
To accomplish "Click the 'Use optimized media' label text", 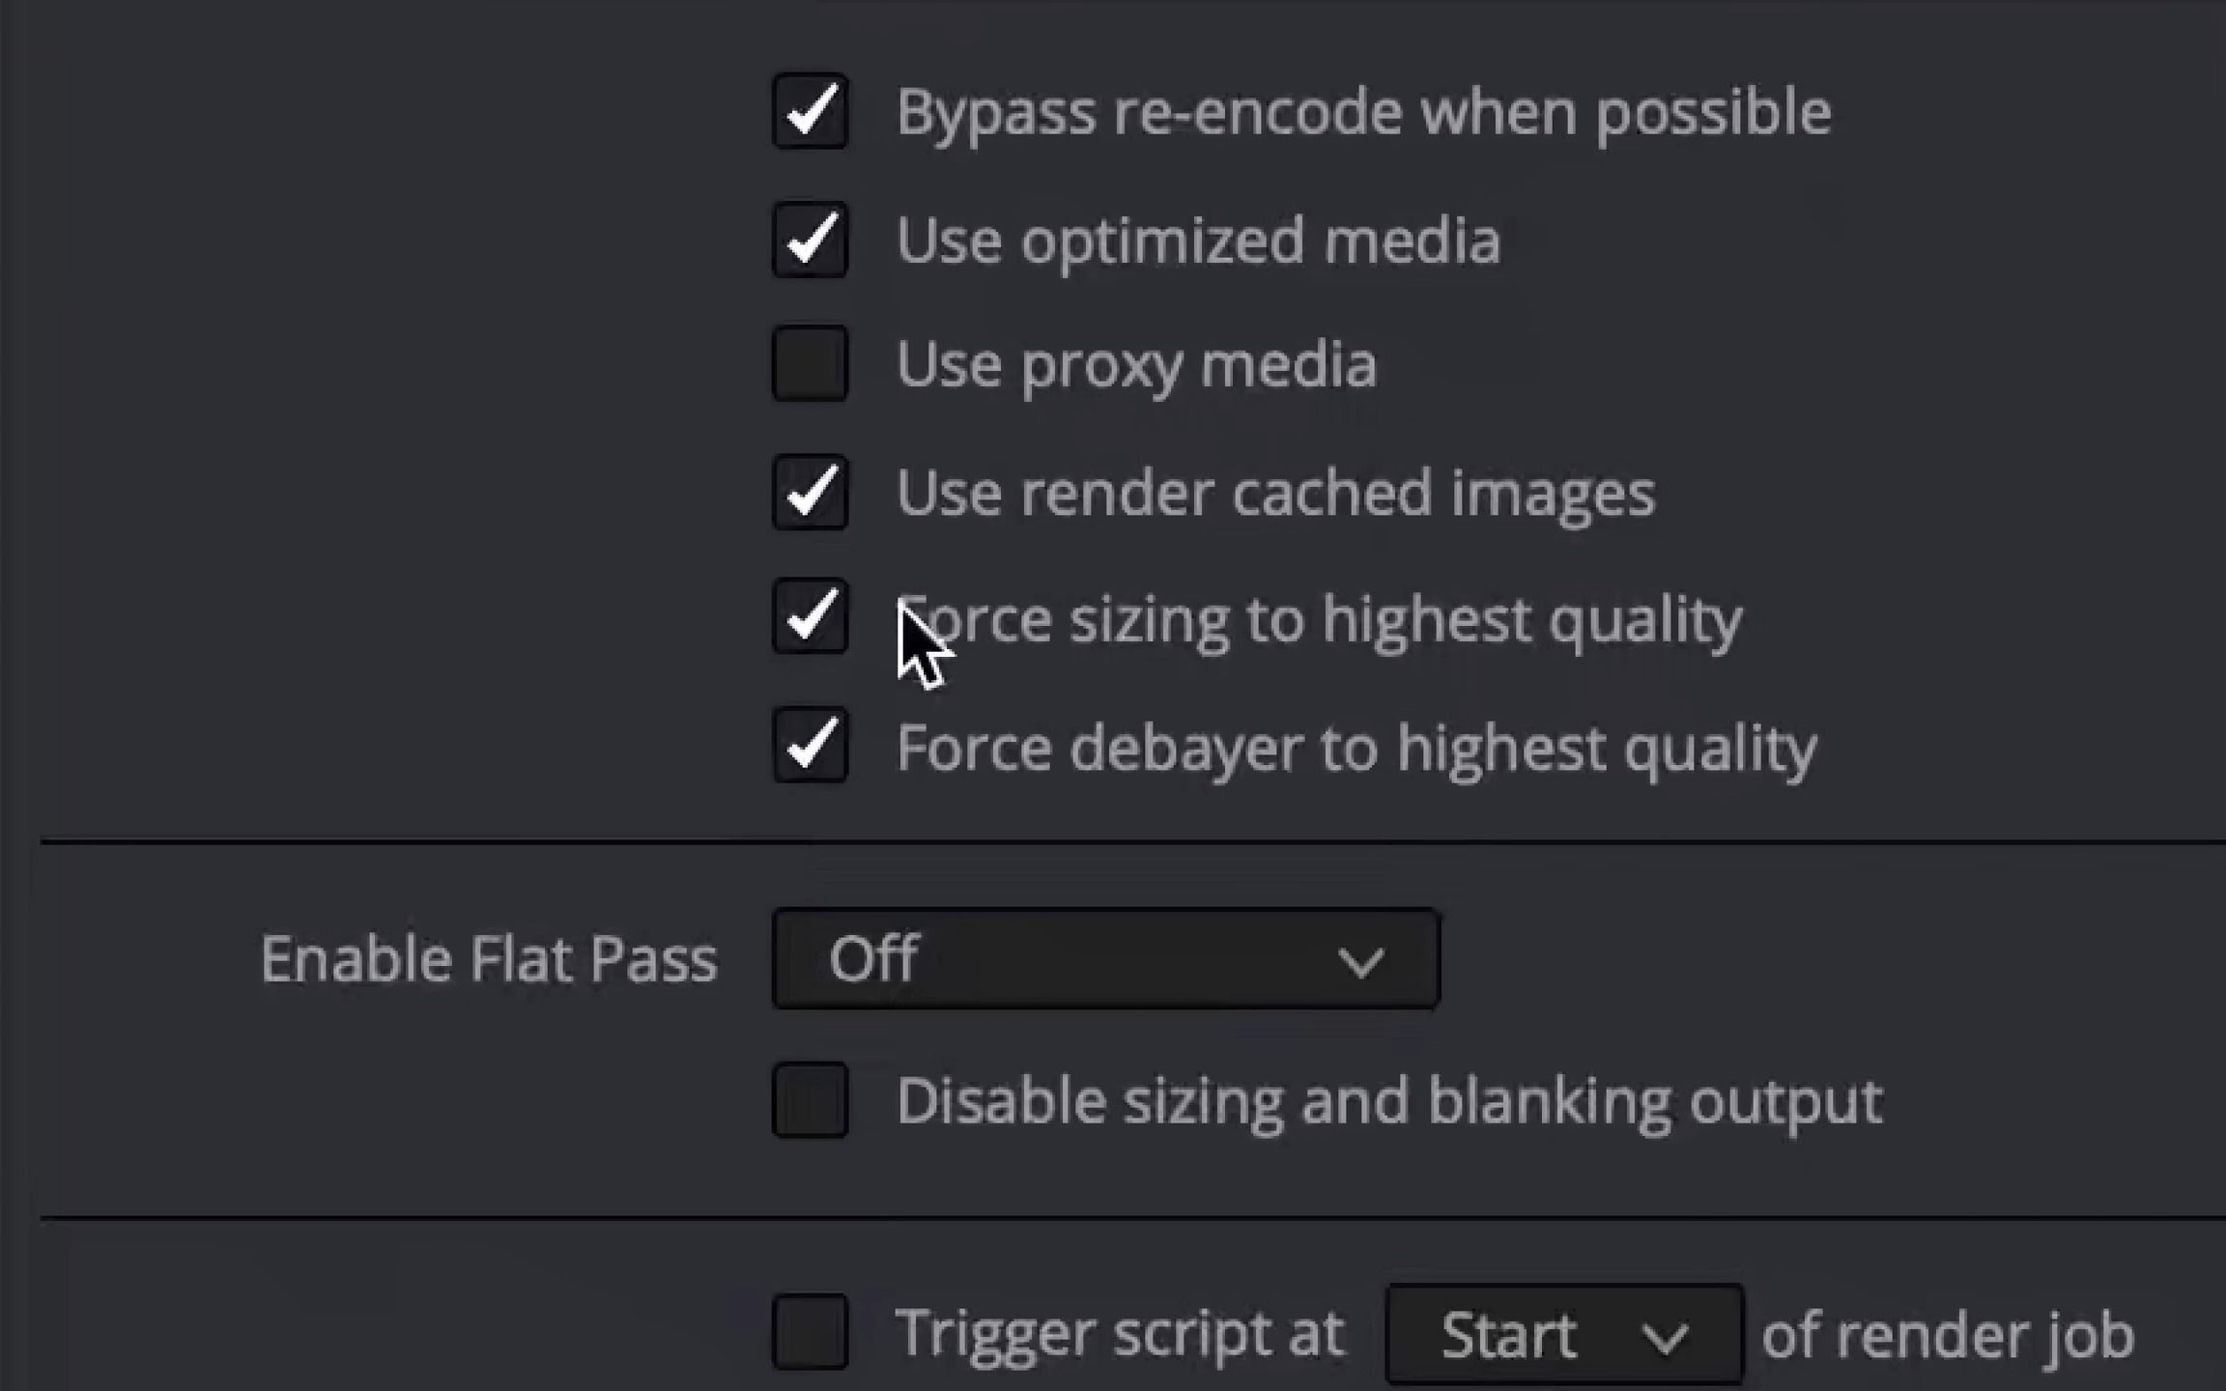I will point(1198,242).
